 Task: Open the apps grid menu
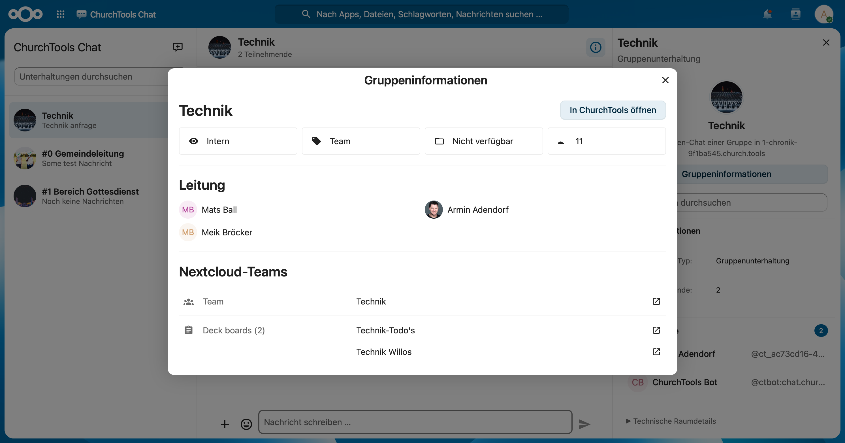click(60, 14)
